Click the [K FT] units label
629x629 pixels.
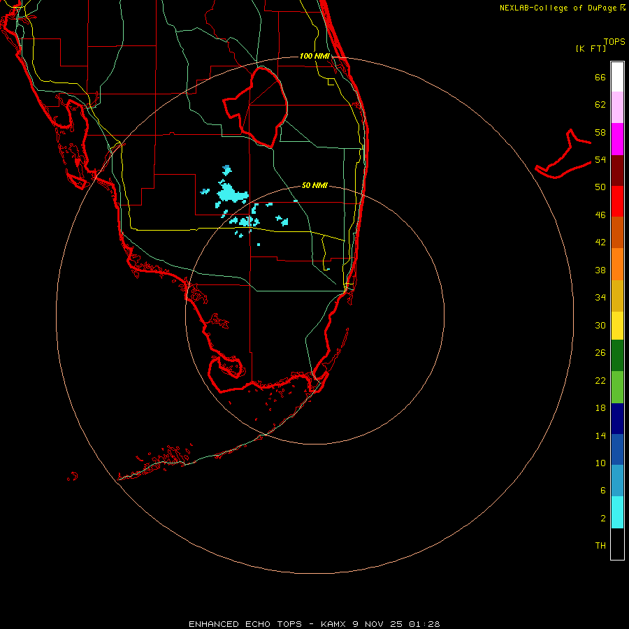pyautogui.click(x=591, y=48)
